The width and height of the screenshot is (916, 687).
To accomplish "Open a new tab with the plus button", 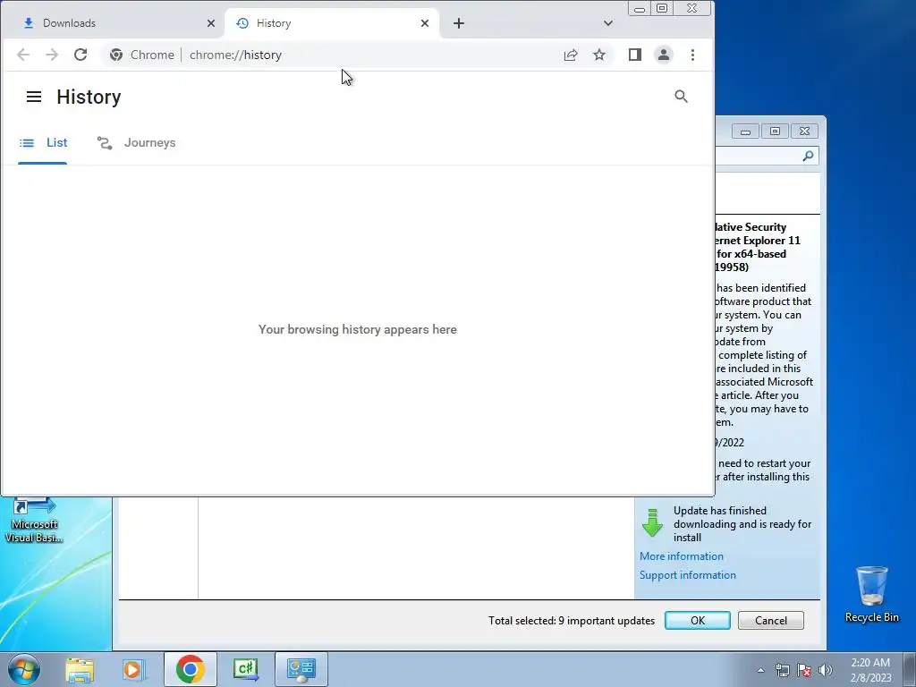I will [459, 23].
